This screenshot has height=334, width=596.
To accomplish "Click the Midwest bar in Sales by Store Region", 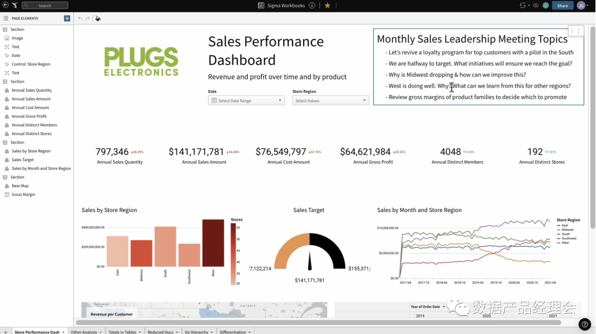I will click(x=141, y=253).
